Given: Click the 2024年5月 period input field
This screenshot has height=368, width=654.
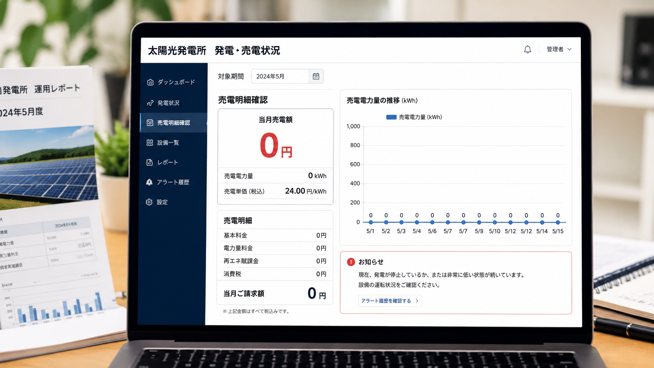Looking at the screenshot, I should [287, 76].
